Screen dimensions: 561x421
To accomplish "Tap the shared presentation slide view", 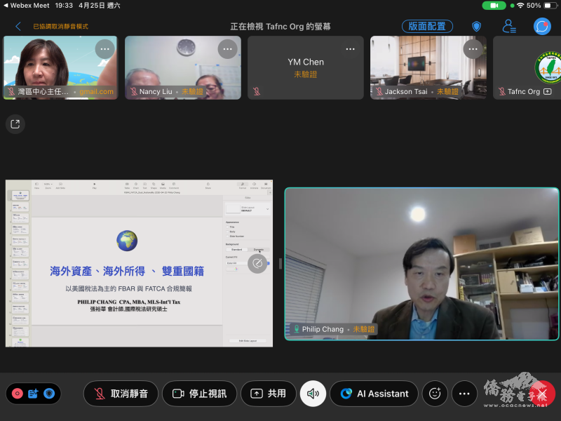I will pyautogui.click(x=139, y=264).
